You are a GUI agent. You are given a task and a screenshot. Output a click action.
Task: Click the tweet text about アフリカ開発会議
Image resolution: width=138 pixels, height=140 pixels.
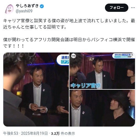pos(69,43)
